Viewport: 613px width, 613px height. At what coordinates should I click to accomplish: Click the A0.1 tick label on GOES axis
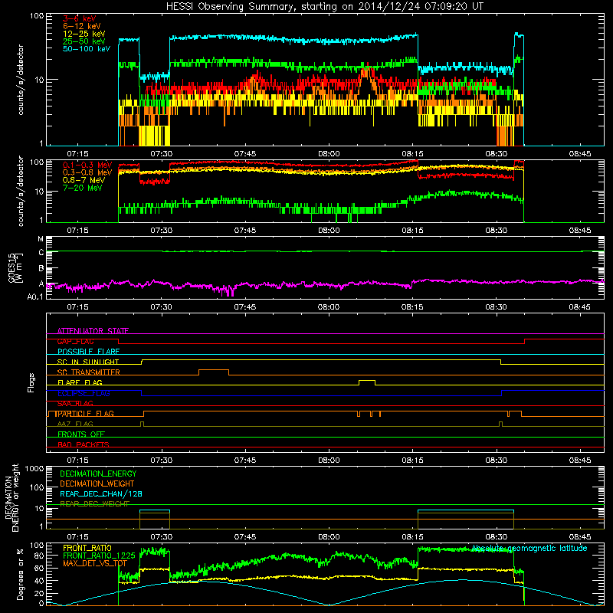[x=35, y=297]
